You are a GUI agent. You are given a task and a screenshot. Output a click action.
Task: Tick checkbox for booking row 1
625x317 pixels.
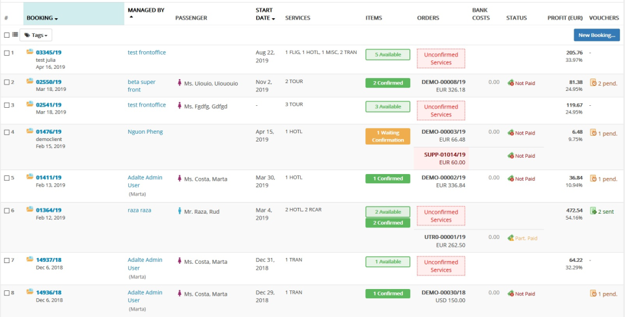[x=7, y=53]
